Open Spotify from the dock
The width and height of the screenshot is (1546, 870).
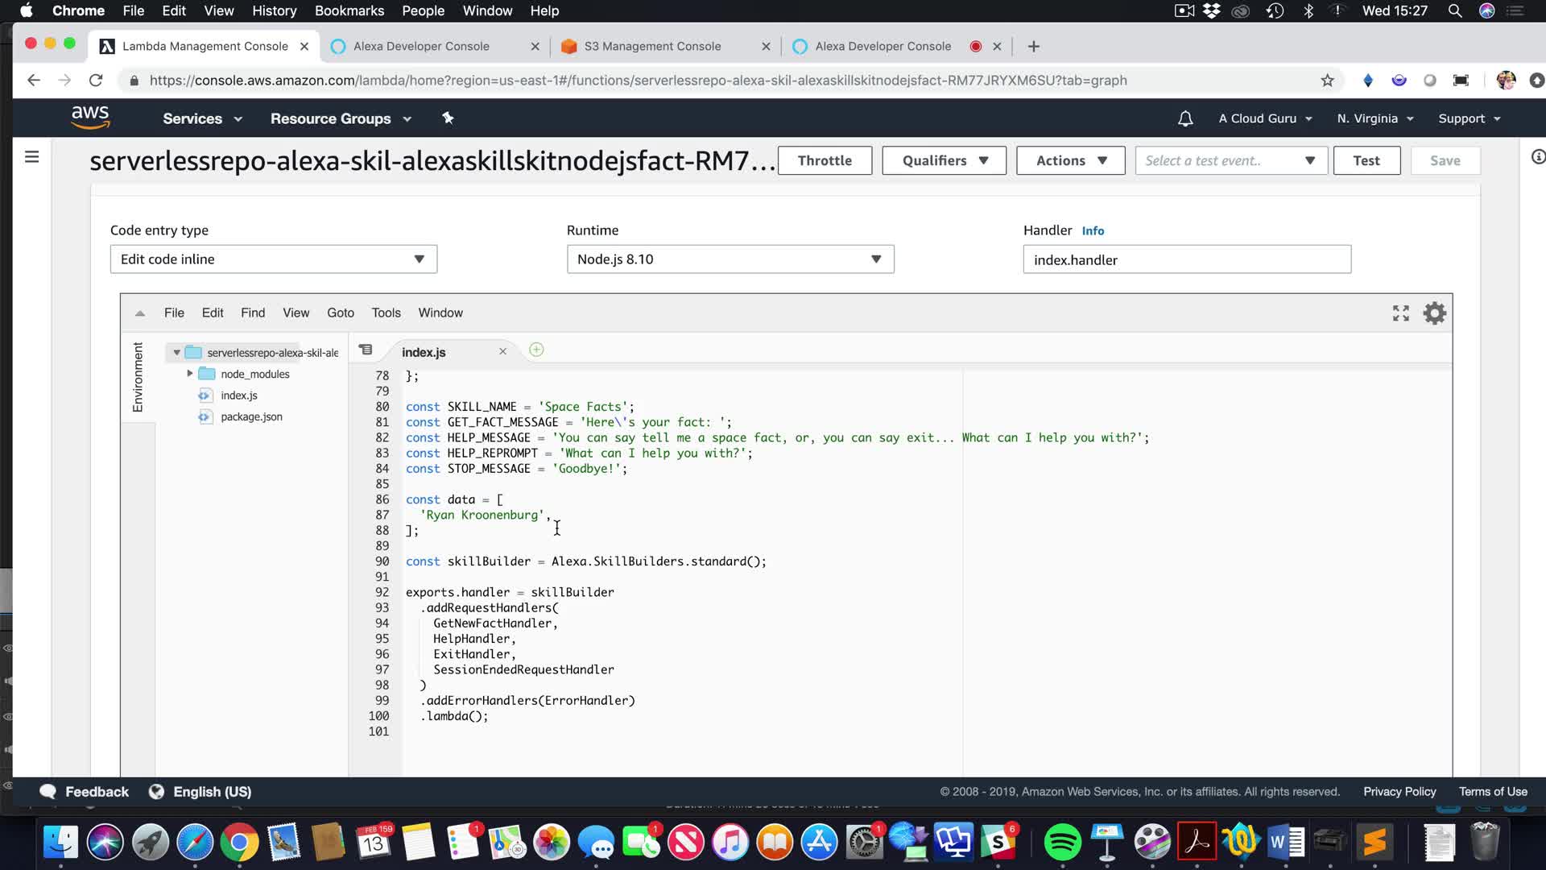coord(1061,843)
